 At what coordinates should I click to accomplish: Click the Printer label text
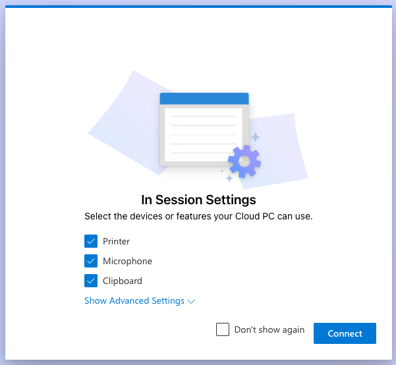(116, 242)
